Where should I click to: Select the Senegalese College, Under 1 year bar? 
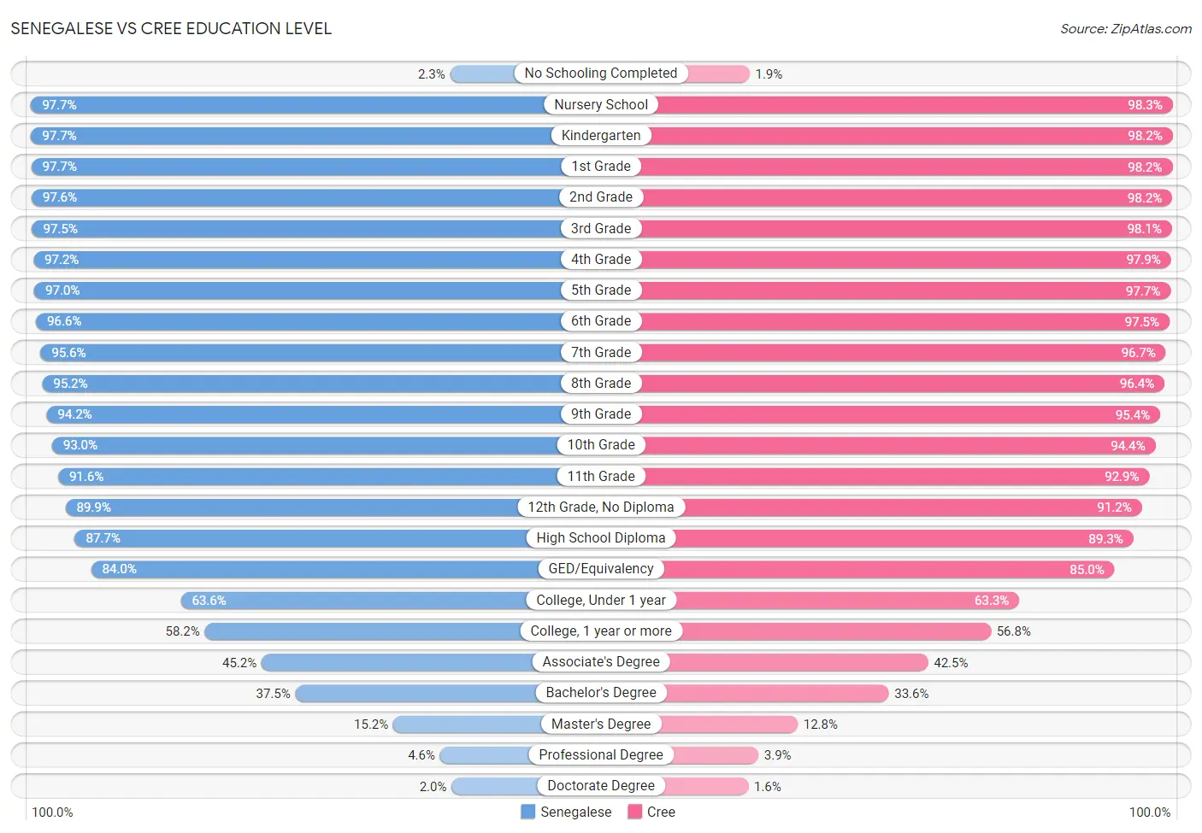391,601
